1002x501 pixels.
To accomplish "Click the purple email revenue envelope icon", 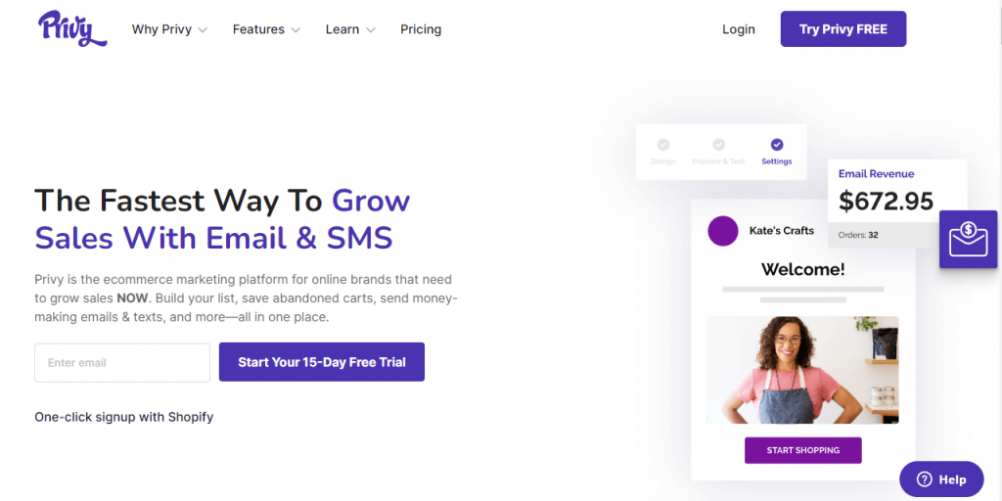I will [x=968, y=239].
